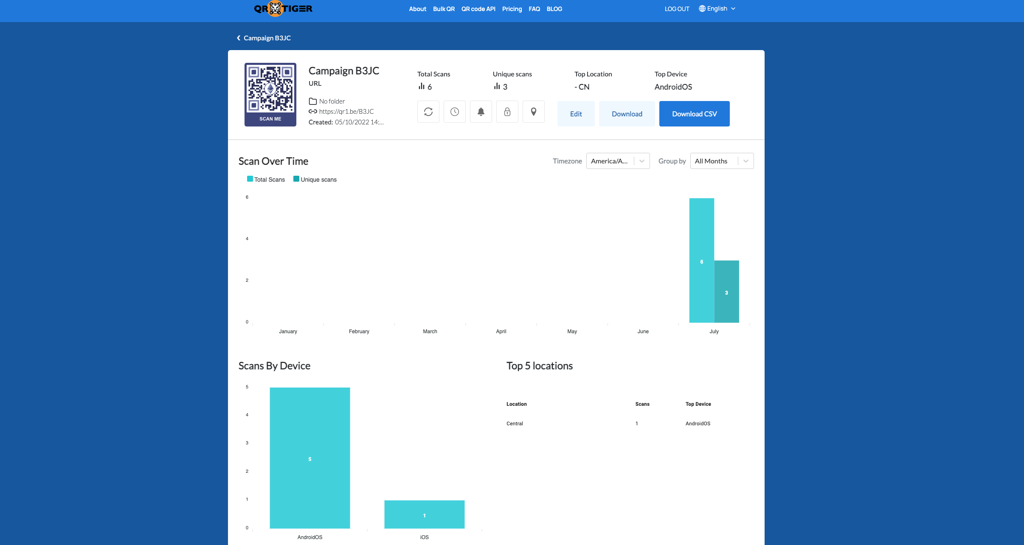Go to the Pricing page
Screen dimensions: 1024x545
click(512, 9)
